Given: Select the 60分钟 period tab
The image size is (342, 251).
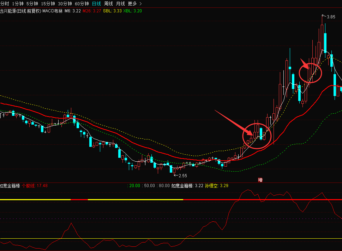Looking at the screenshot, I should pyautogui.click(x=82, y=4).
